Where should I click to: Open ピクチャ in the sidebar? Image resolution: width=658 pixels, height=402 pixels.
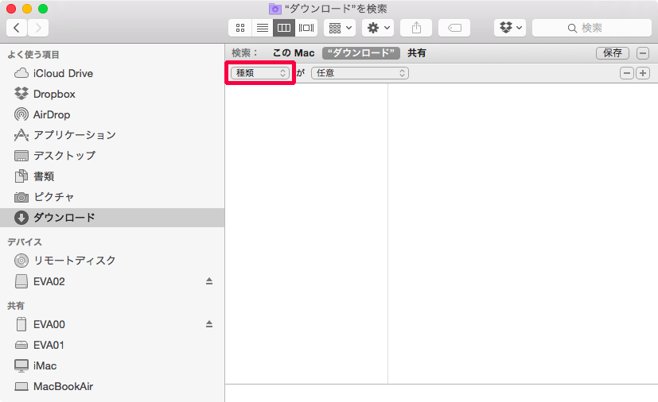pos(112,196)
